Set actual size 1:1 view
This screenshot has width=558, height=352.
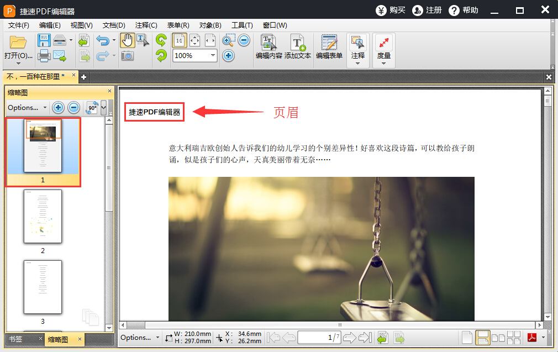pyautogui.click(x=179, y=40)
